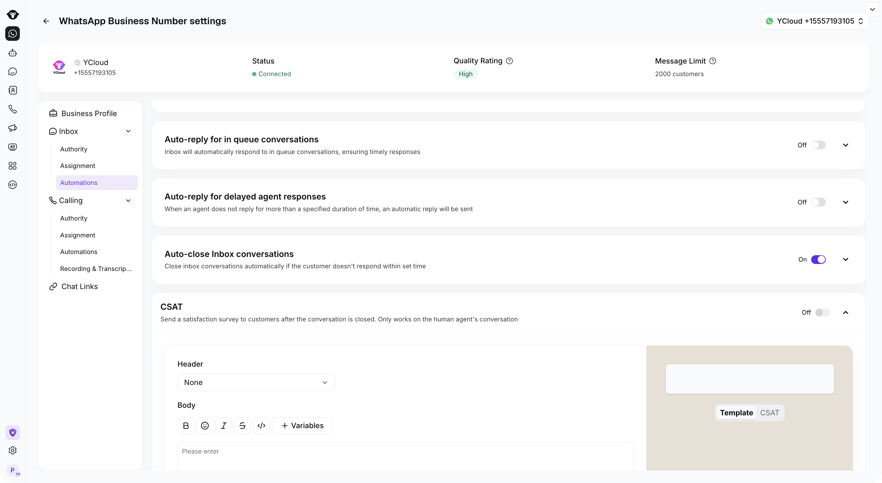Collapse the CSAT section
The height and width of the screenshot is (483, 882).
click(845, 313)
